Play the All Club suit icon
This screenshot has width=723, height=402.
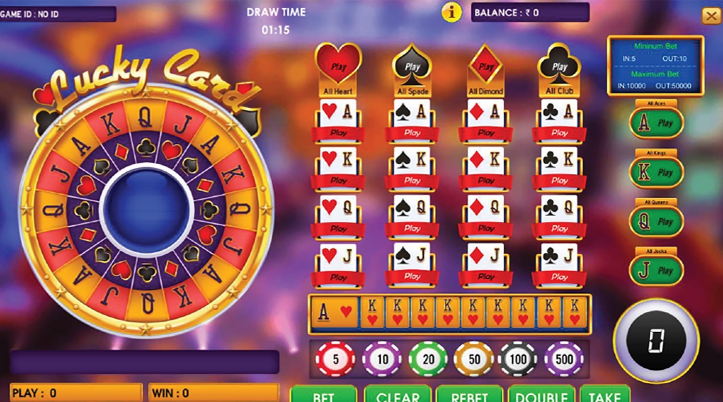click(x=560, y=65)
